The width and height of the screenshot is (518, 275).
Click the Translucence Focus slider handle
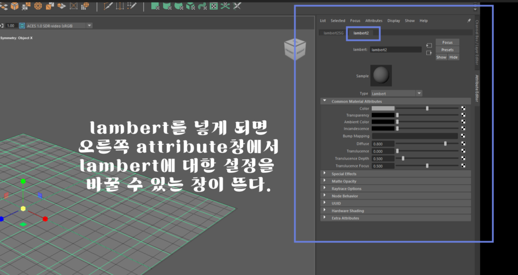(x=427, y=166)
